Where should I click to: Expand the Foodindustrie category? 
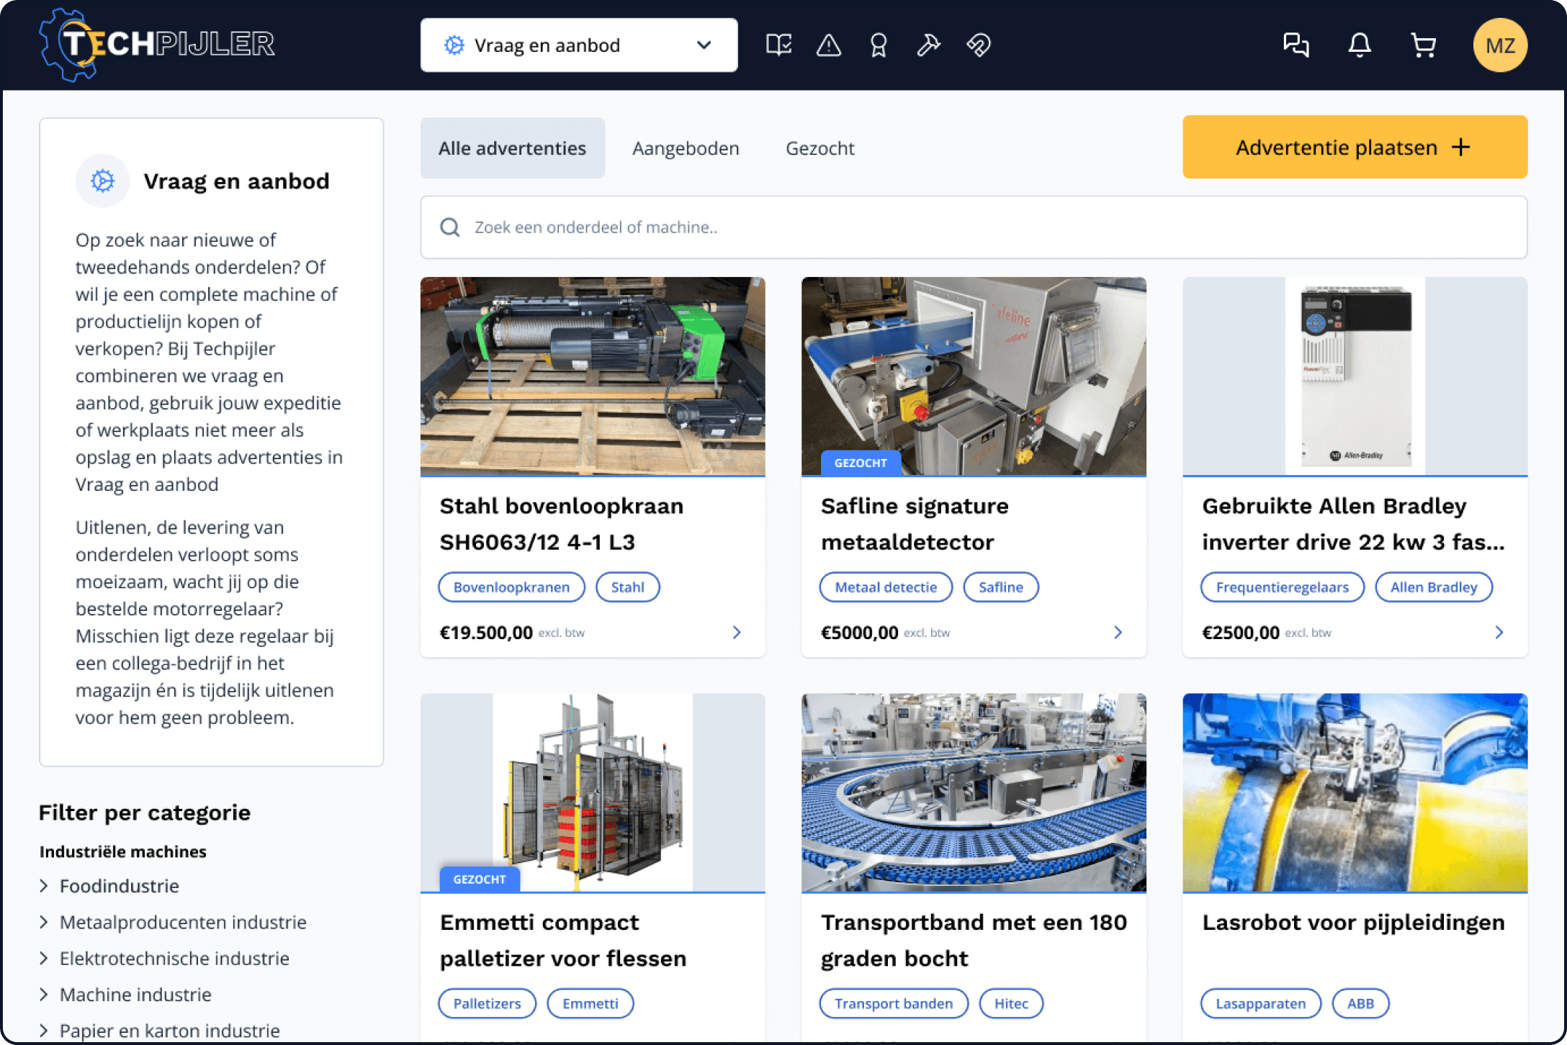[x=119, y=886]
